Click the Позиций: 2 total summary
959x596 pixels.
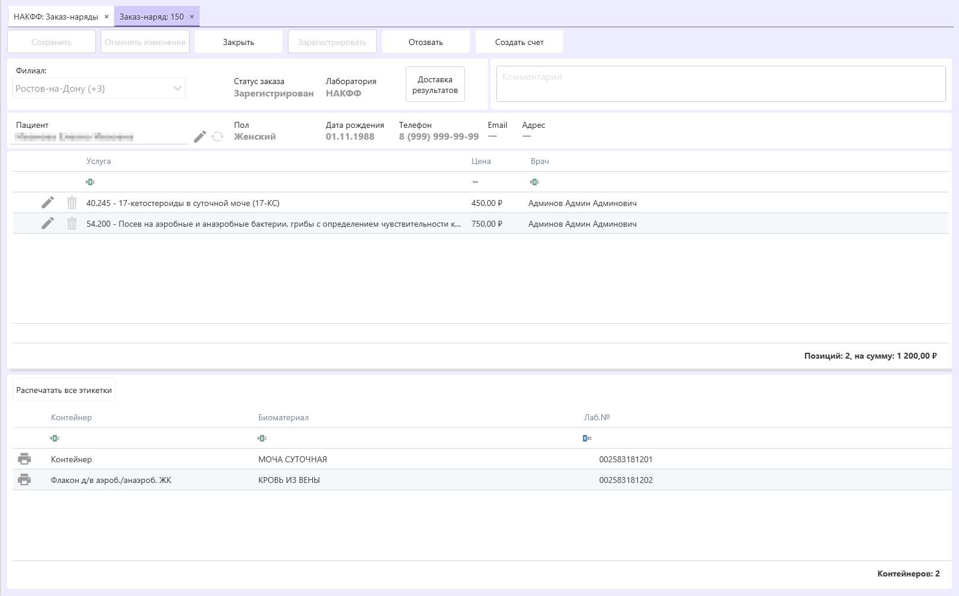pyautogui.click(x=870, y=356)
